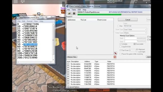
Task: Click the Type column header in address table
Action: (96, 62)
